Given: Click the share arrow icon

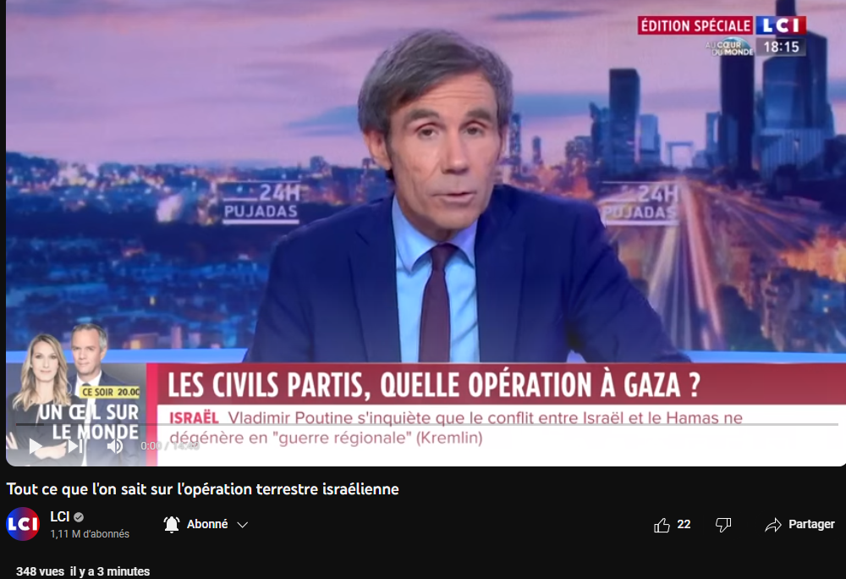Looking at the screenshot, I should pyautogui.click(x=773, y=525).
